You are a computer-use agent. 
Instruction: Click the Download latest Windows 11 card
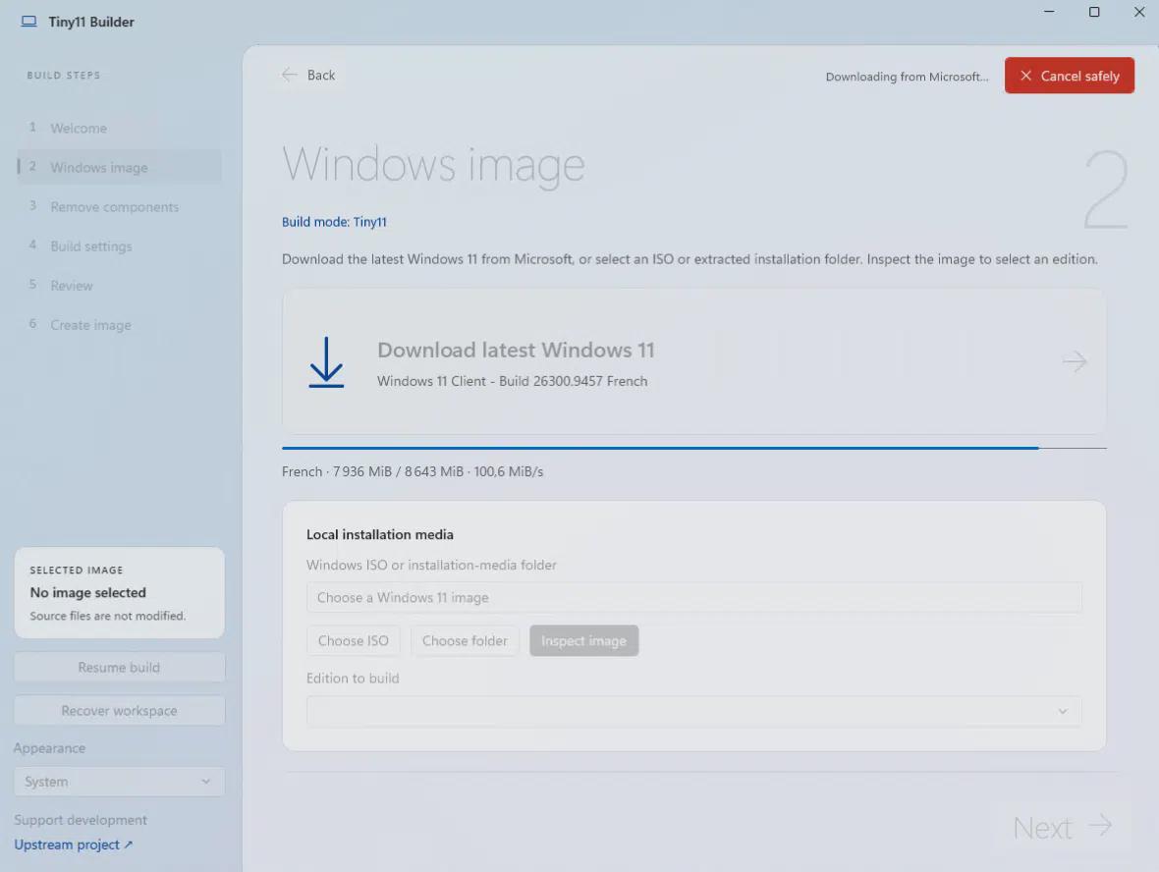tap(694, 361)
